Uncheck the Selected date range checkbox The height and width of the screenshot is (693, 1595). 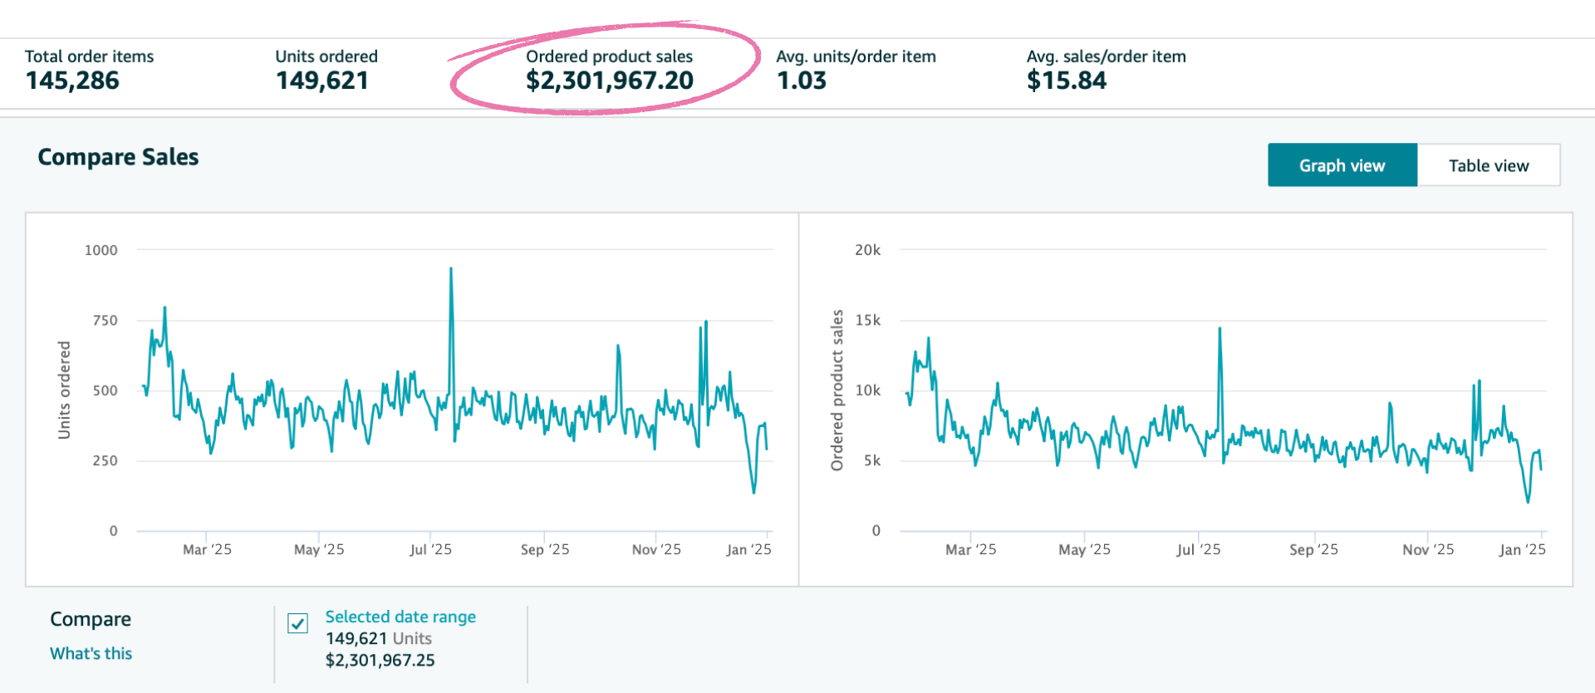(297, 623)
